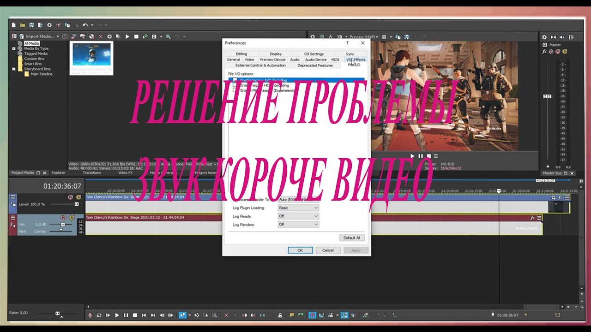The image size is (591, 332).
Task: Click Cancel in Preferences dialog
Action: (x=328, y=250)
